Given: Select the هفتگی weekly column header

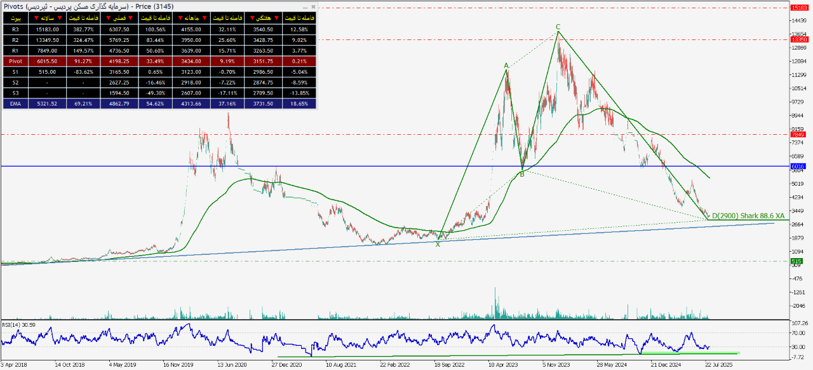Looking at the screenshot, I should [263, 17].
